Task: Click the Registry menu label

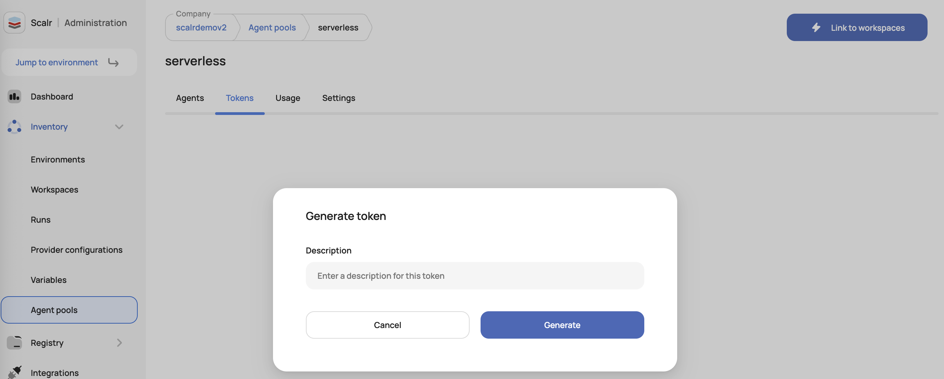Action: click(47, 343)
